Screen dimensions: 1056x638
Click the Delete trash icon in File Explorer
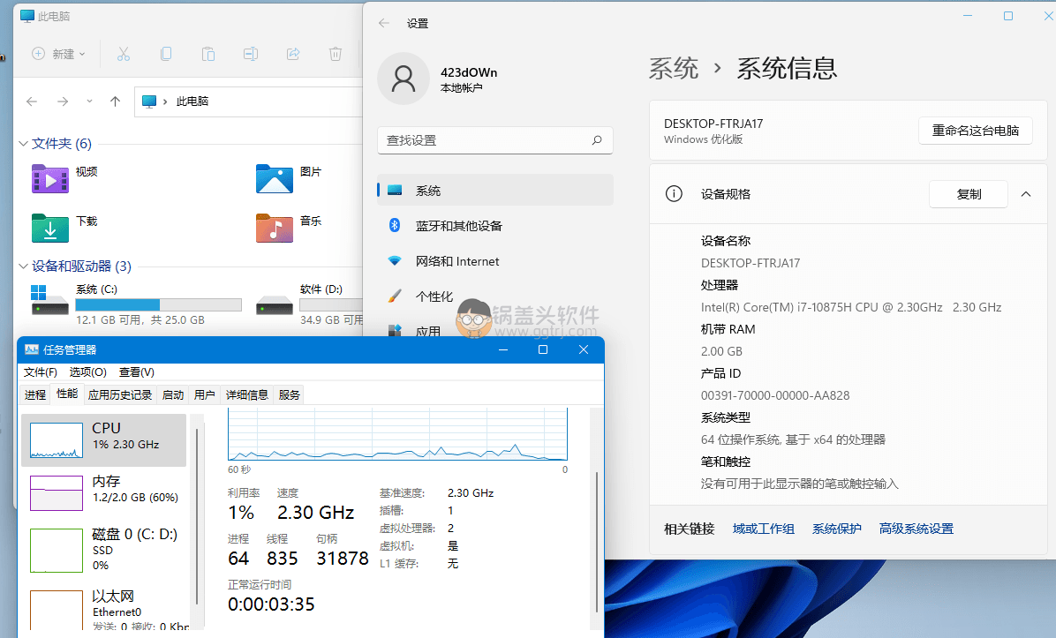point(336,54)
